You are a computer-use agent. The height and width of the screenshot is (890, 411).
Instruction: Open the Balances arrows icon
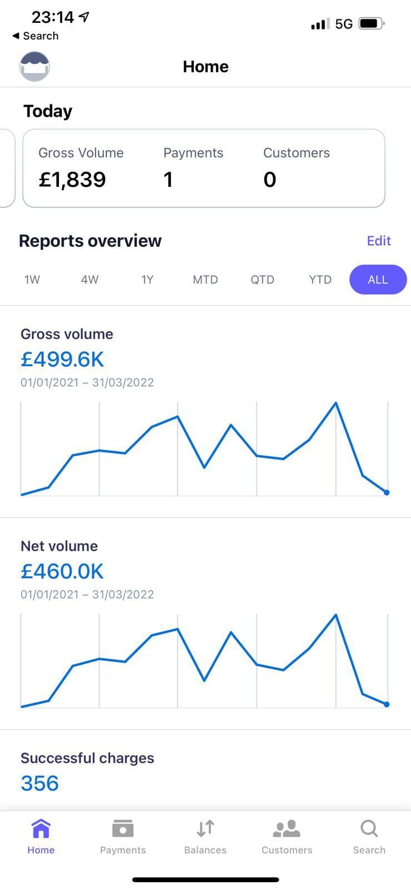(x=205, y=829)
